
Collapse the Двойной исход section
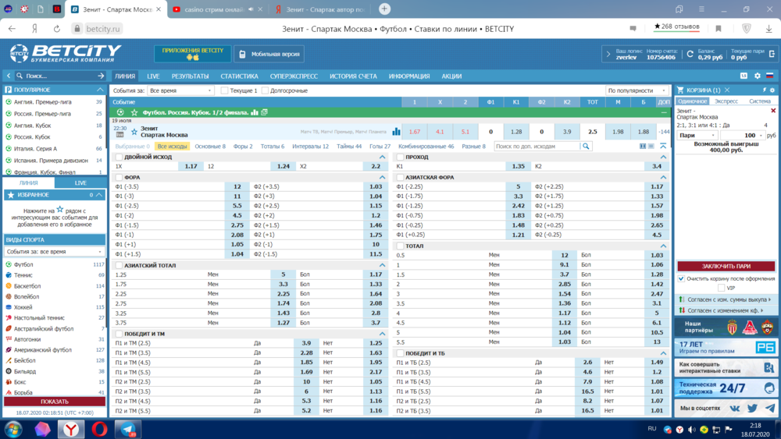pyautogui.click(x=382, y=157)
